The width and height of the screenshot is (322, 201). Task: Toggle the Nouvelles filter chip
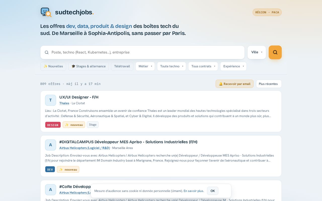53,66
